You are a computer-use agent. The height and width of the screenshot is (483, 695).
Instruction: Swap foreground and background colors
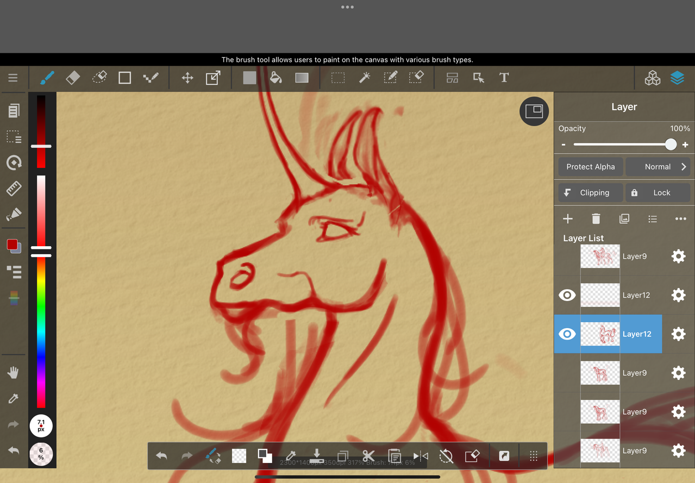[x=265, y=456]
